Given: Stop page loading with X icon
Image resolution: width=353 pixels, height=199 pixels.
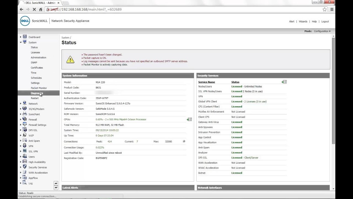Looking at the screenshot, I should point(34,9).
